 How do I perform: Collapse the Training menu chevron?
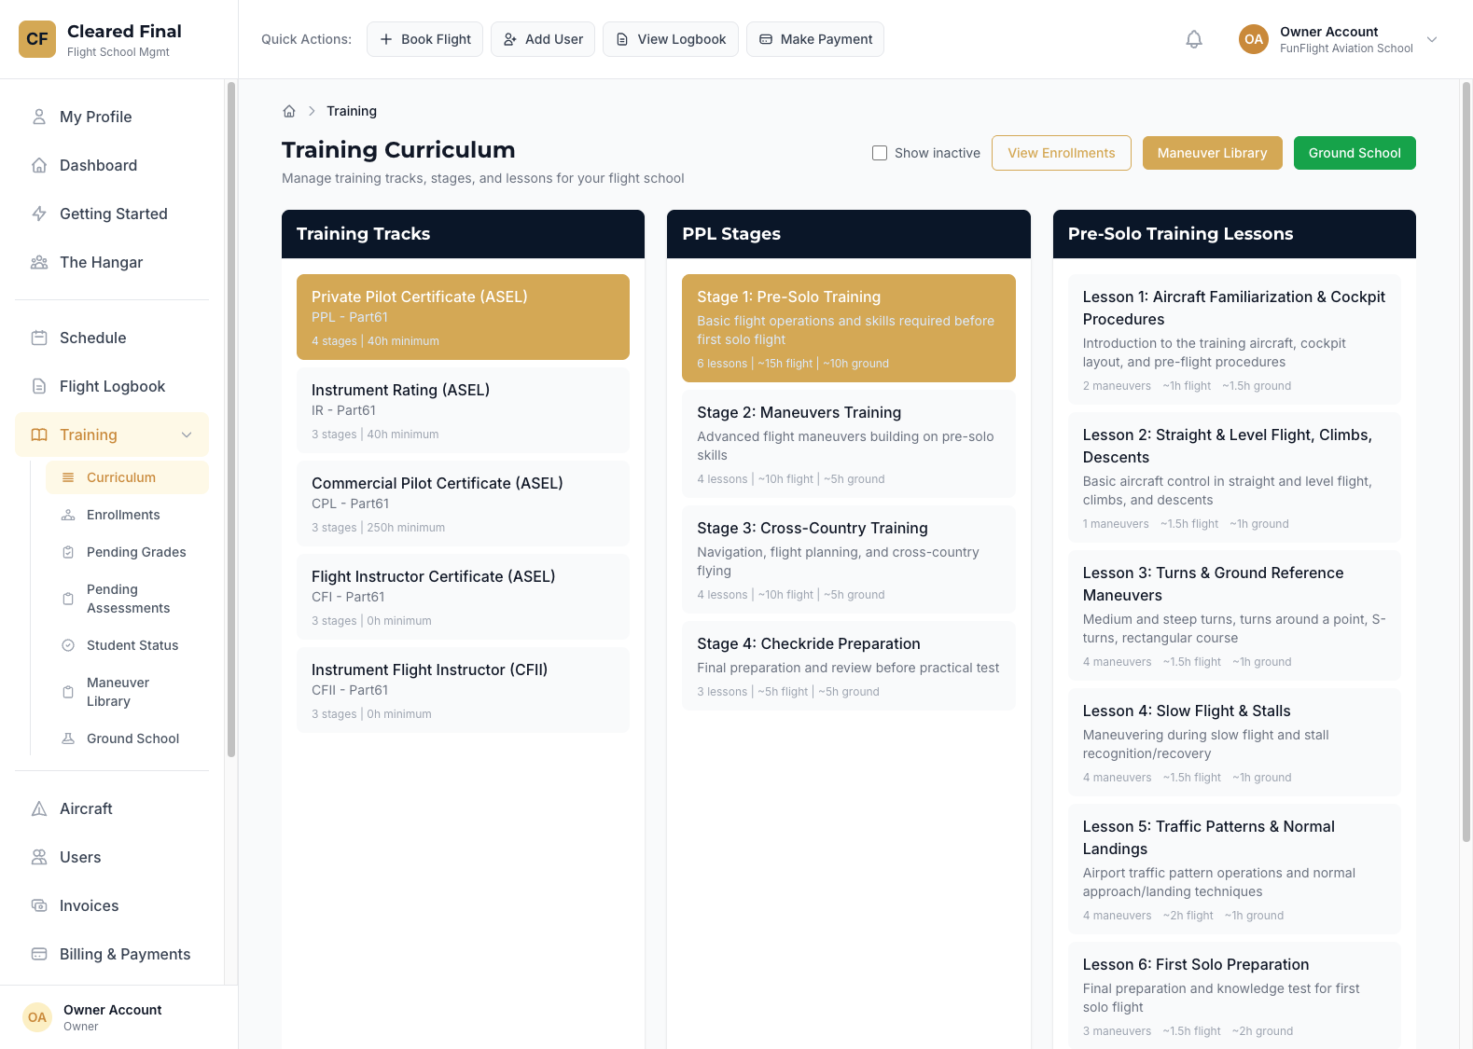187,435
